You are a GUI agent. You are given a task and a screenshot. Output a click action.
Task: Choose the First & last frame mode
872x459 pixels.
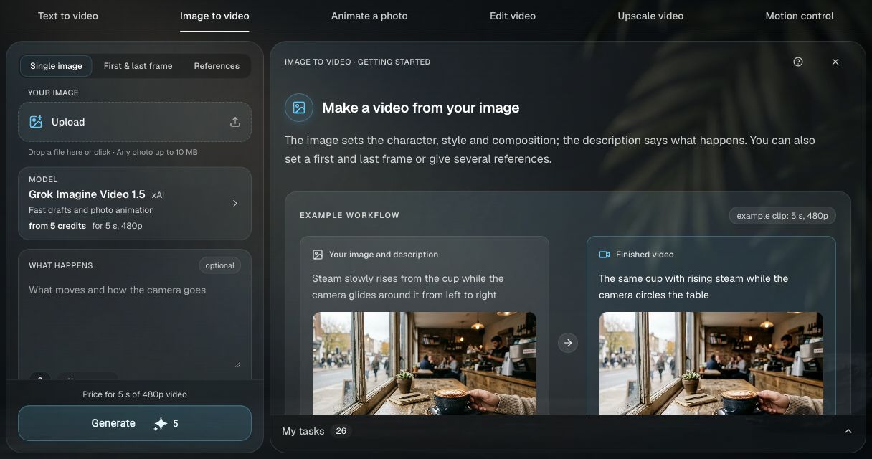[x=138, y=66]
